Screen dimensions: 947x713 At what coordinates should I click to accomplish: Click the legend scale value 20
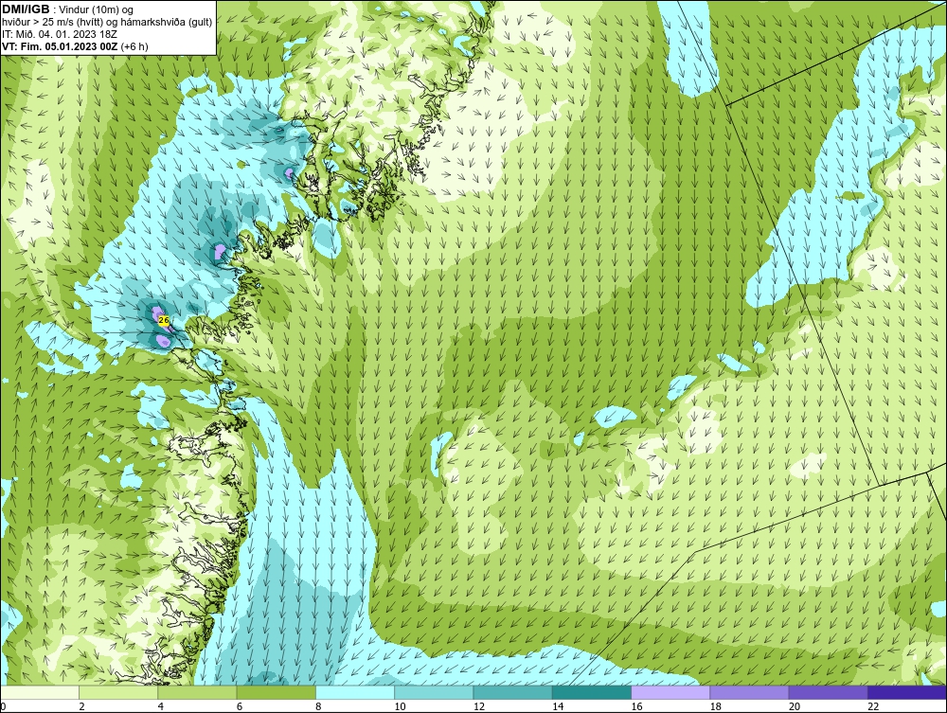click(x=795, y=707)
